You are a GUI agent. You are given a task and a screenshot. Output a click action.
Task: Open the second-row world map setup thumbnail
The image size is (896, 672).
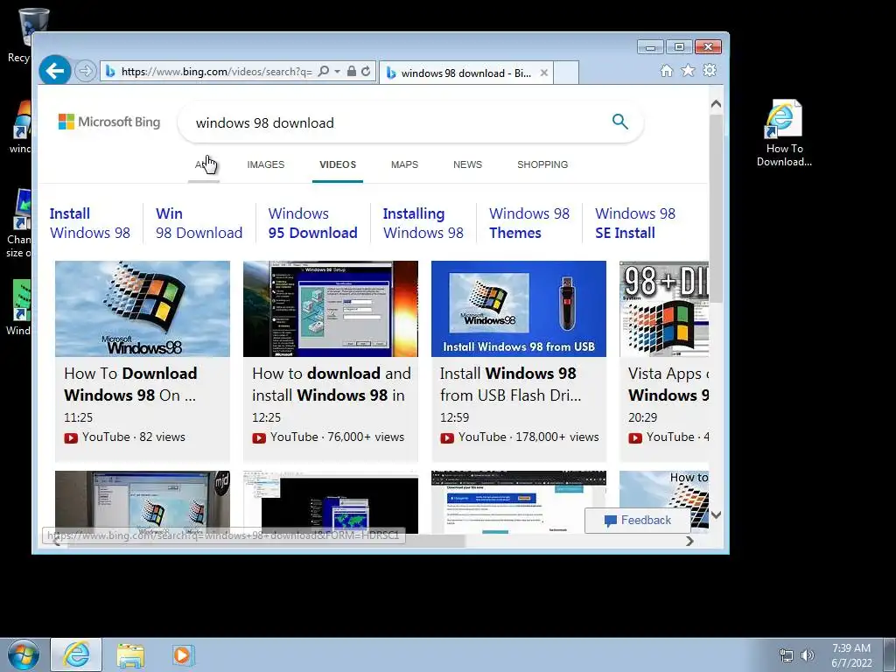pyautogui.click(x=330, y=500)
